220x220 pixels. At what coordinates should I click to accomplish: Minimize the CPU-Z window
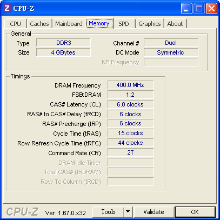(186, 8)
